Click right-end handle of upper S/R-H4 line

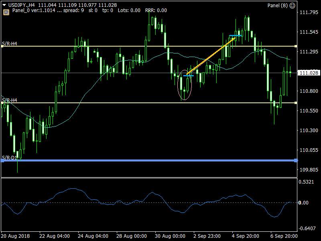(296, 46)
